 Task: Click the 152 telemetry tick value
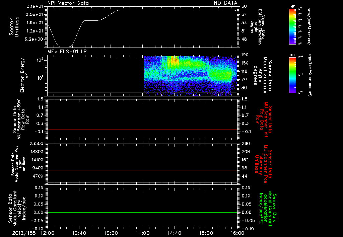click(x=245, y=160)
